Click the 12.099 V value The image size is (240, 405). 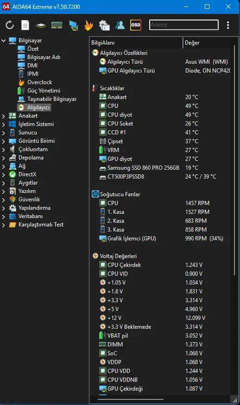click(x=195, y=318)
